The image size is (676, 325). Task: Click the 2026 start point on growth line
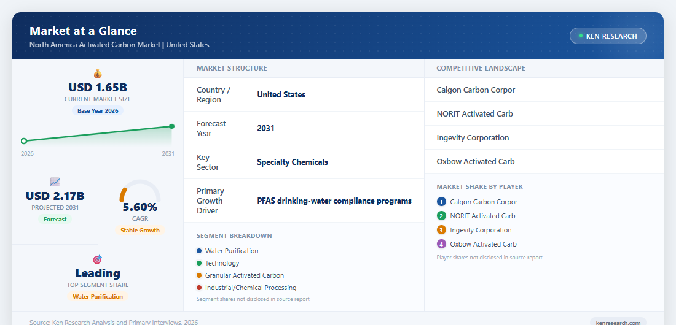(24, 141)
